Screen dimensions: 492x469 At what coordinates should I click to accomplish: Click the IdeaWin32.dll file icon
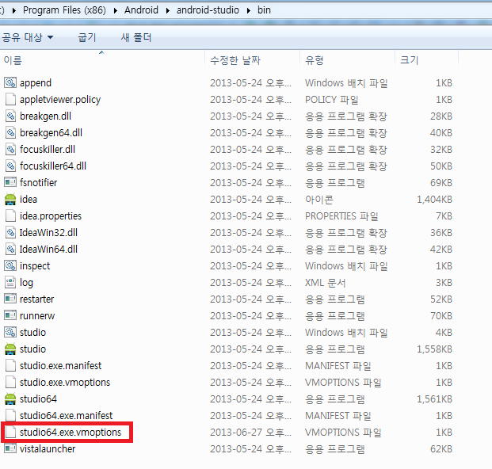[x=10, y=232]
